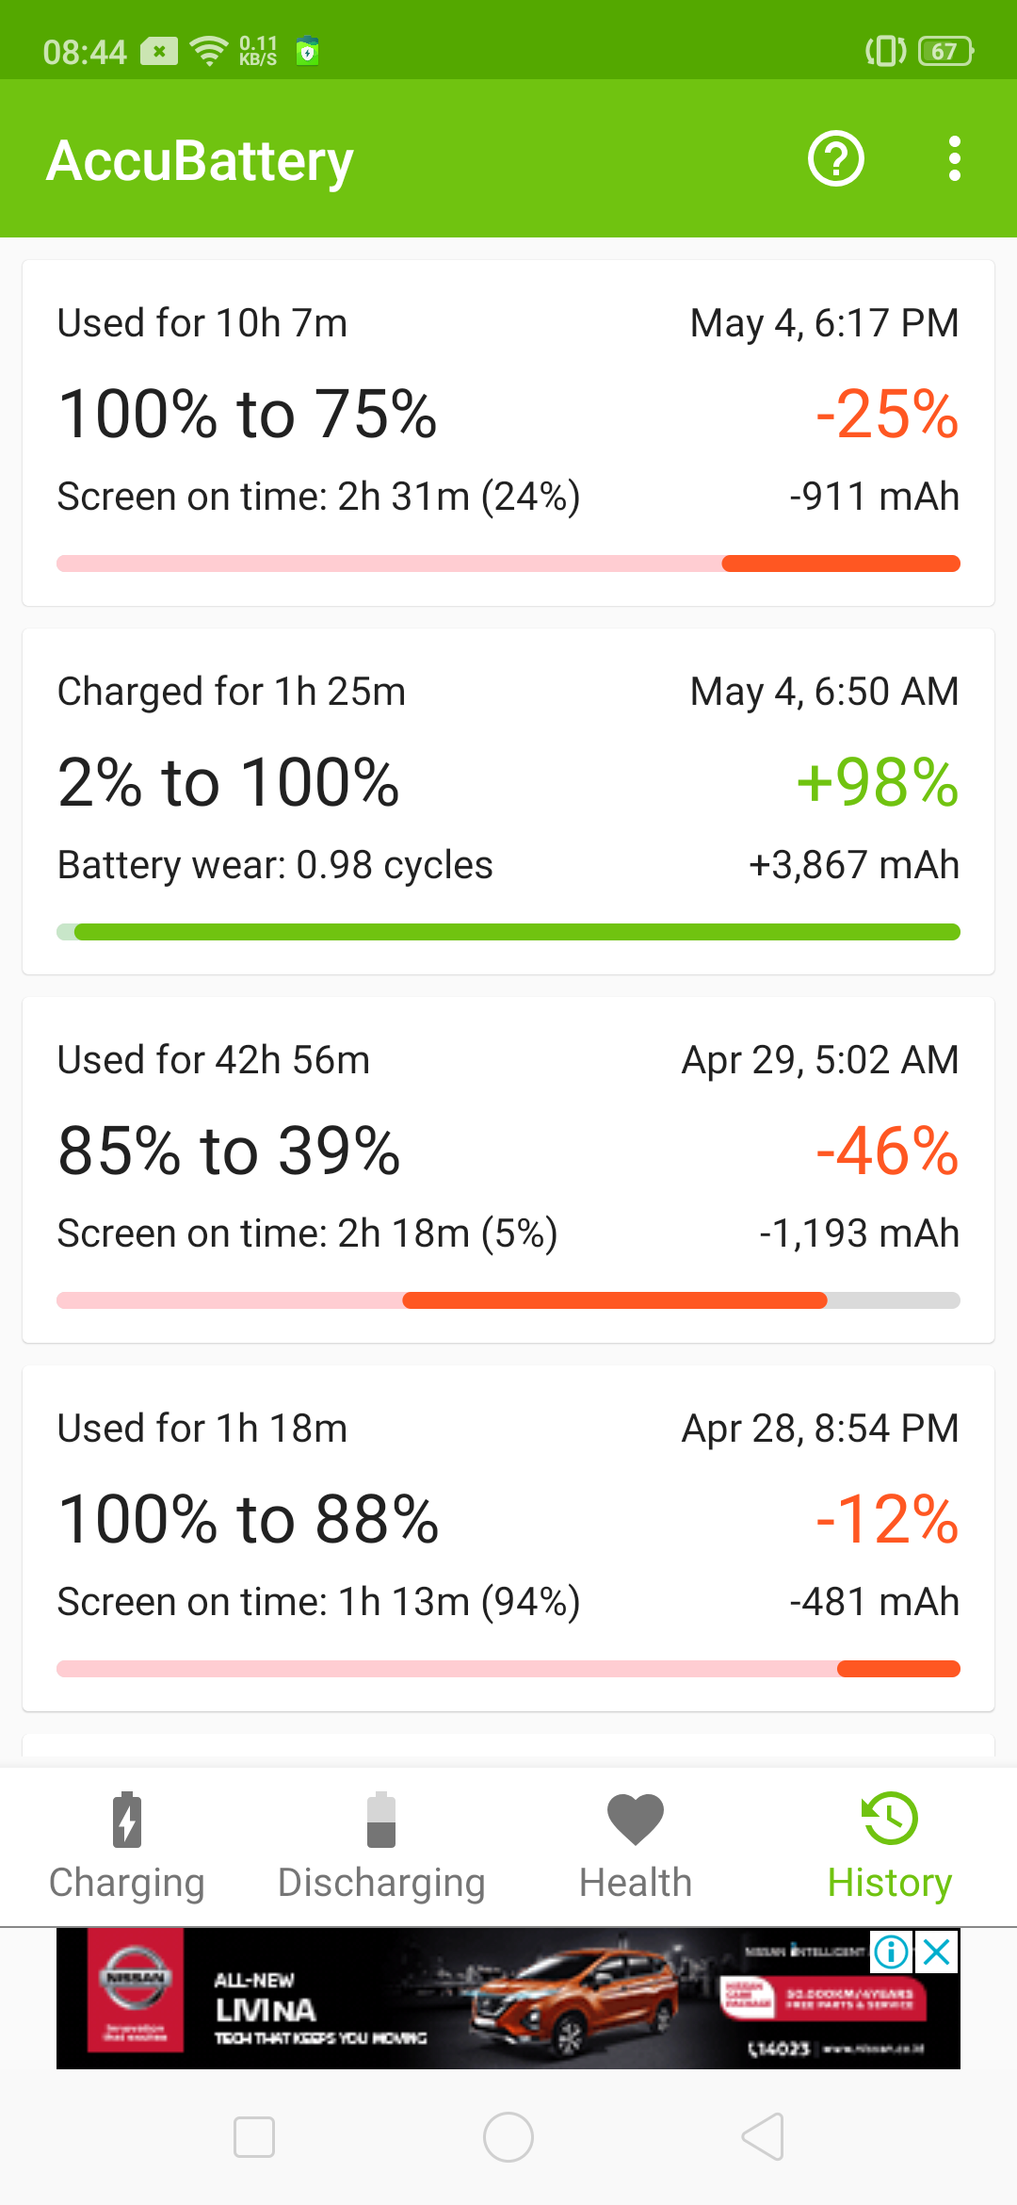The width and height of the screenshot is (1017, 2205).
Task: Switch to the Charging tab label
Action: [127, 1883]
